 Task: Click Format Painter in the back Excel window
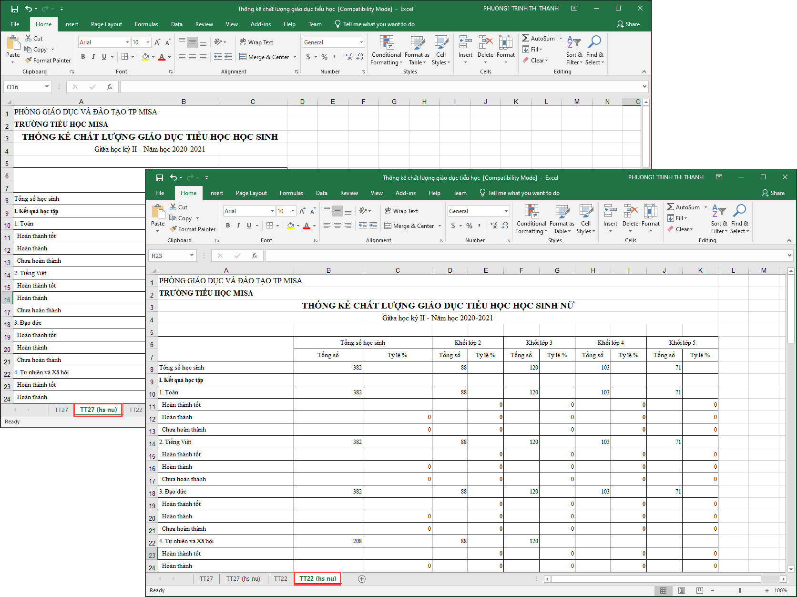(48, 61)
